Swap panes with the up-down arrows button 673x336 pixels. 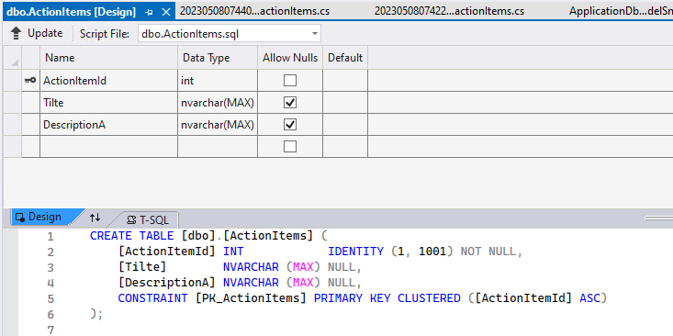95,218
